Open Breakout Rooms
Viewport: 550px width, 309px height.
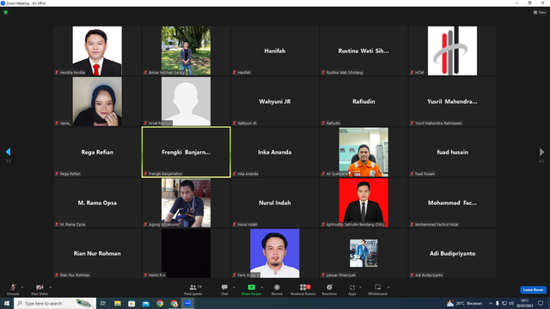coord(303,289)
